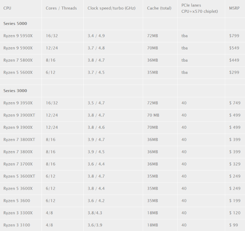245x231 pixels.
Task: Click the tba lanes cell for 5950X
Action: pos(185,36)
